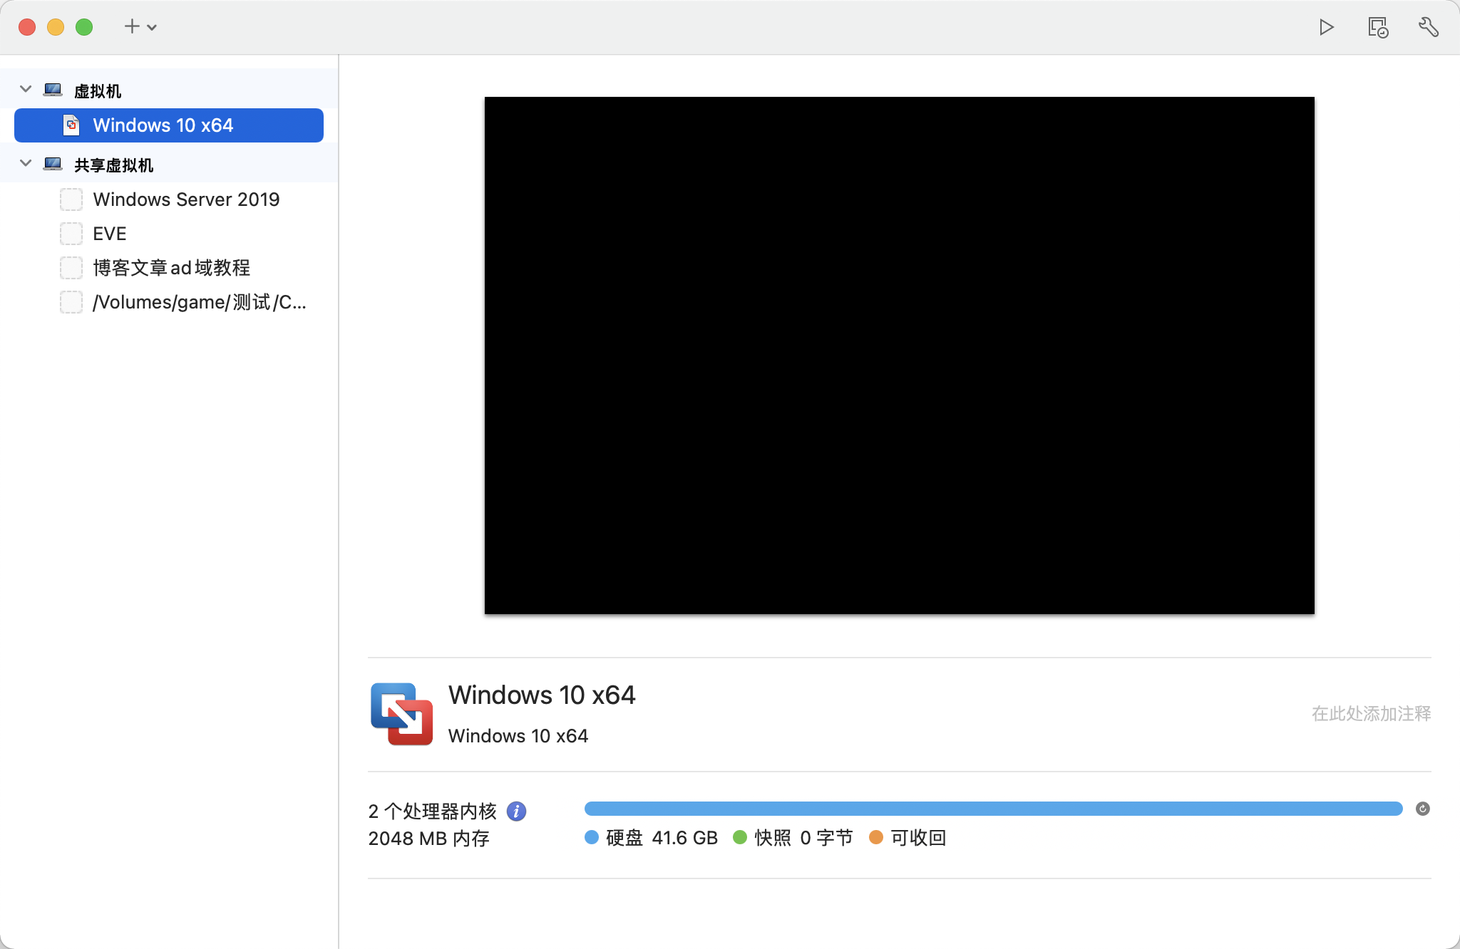Click the 在此处添加注释 notes field
1460x949 pixels.
click(x=1370, y=714)
